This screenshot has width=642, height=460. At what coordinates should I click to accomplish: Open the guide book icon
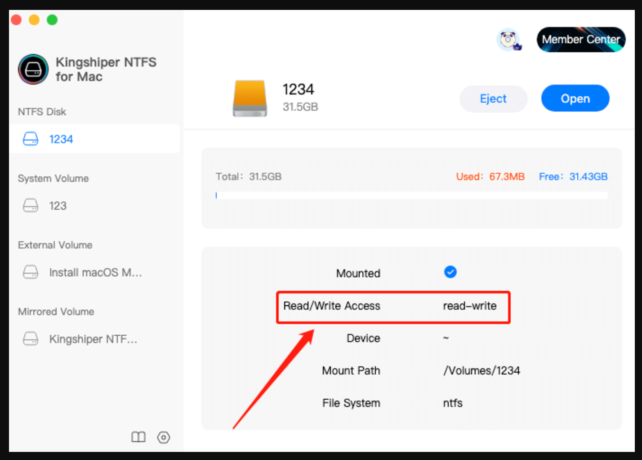click(138, 437)
